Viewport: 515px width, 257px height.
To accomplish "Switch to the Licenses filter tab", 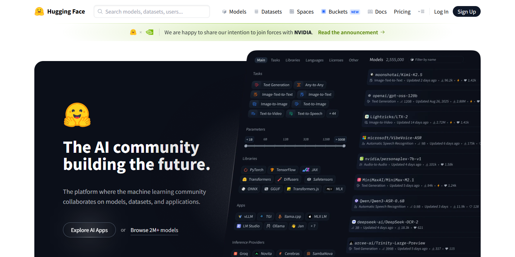I will [x=336, y=60].
